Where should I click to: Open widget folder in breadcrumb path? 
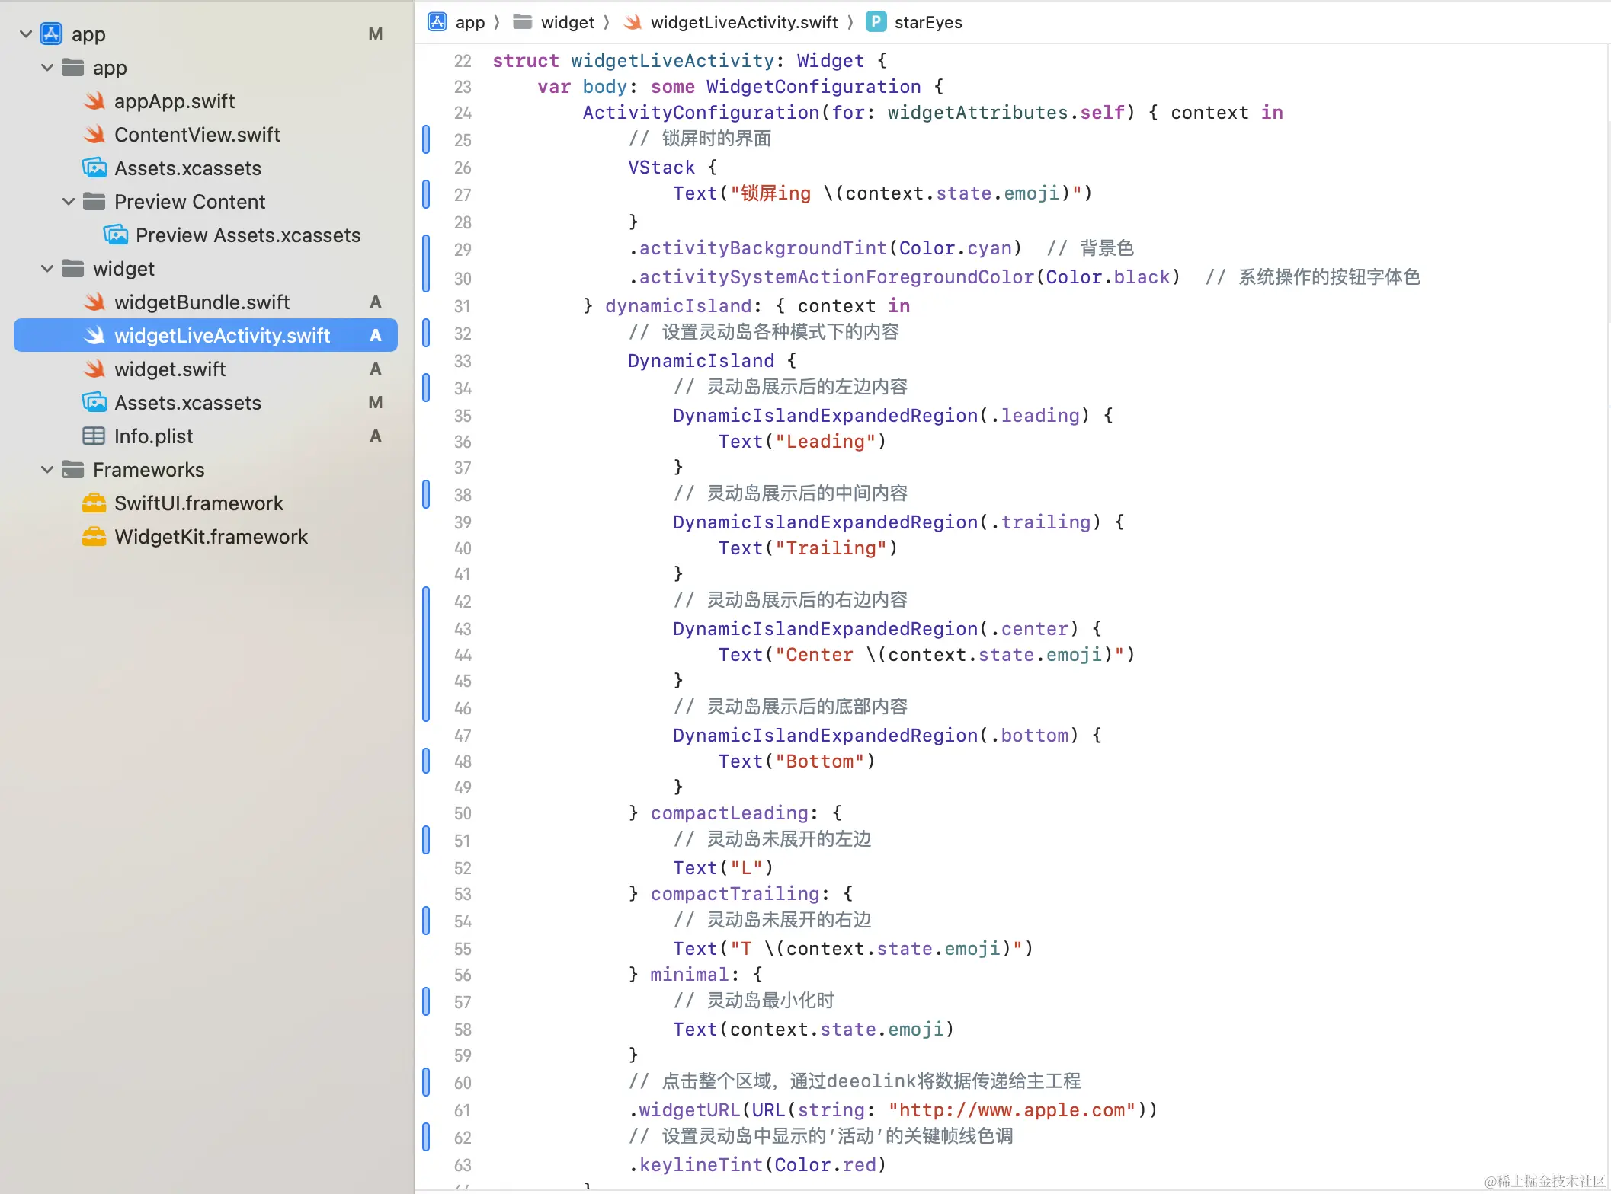[x=566, y=22]
